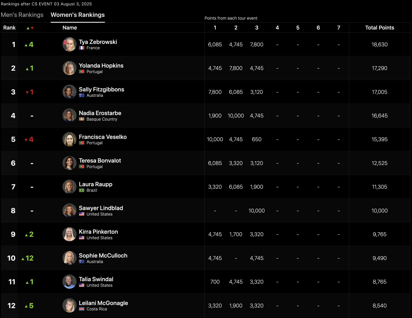Sort by the Total Points column header
This screenshot has height=318, width=412.
(x=379, y=28)
